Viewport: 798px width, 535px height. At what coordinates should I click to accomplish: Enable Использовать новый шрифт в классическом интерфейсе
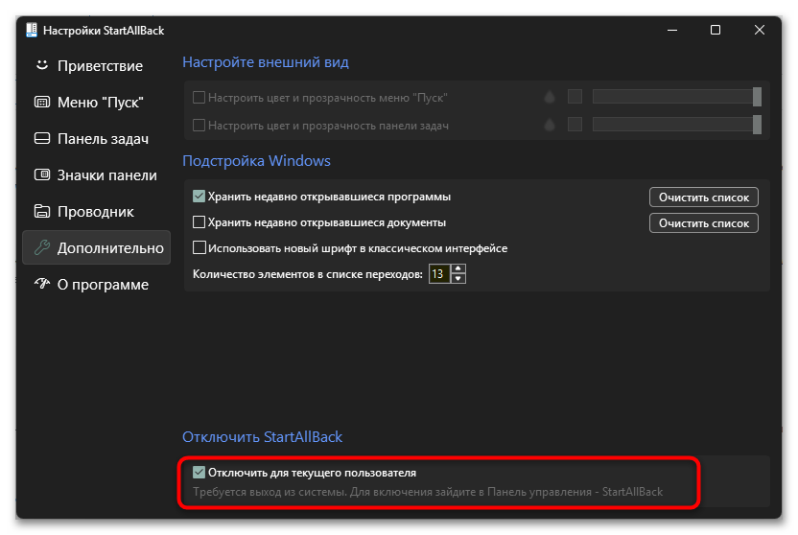pyautogui.click(x=199, y=248)
